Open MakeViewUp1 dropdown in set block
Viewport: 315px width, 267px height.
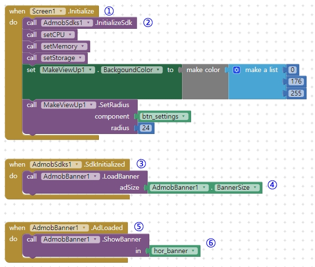tap(67, 70)
